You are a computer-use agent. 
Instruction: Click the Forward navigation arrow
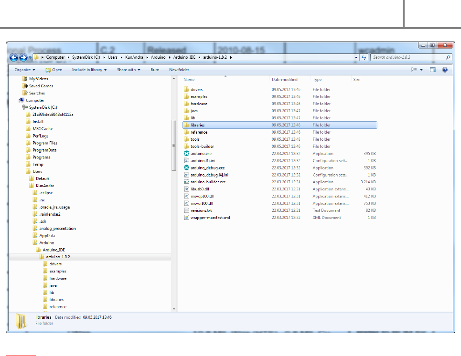[23, 57]
